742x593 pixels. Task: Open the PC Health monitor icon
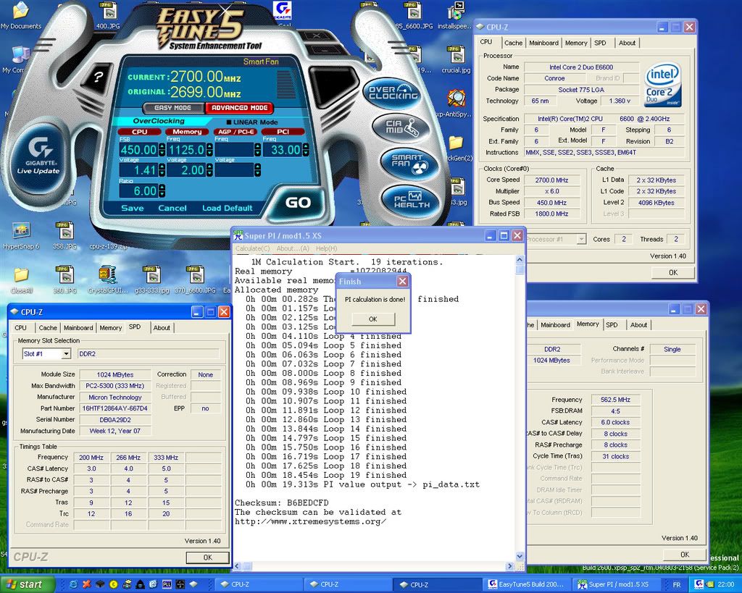(x=411, y=198)
